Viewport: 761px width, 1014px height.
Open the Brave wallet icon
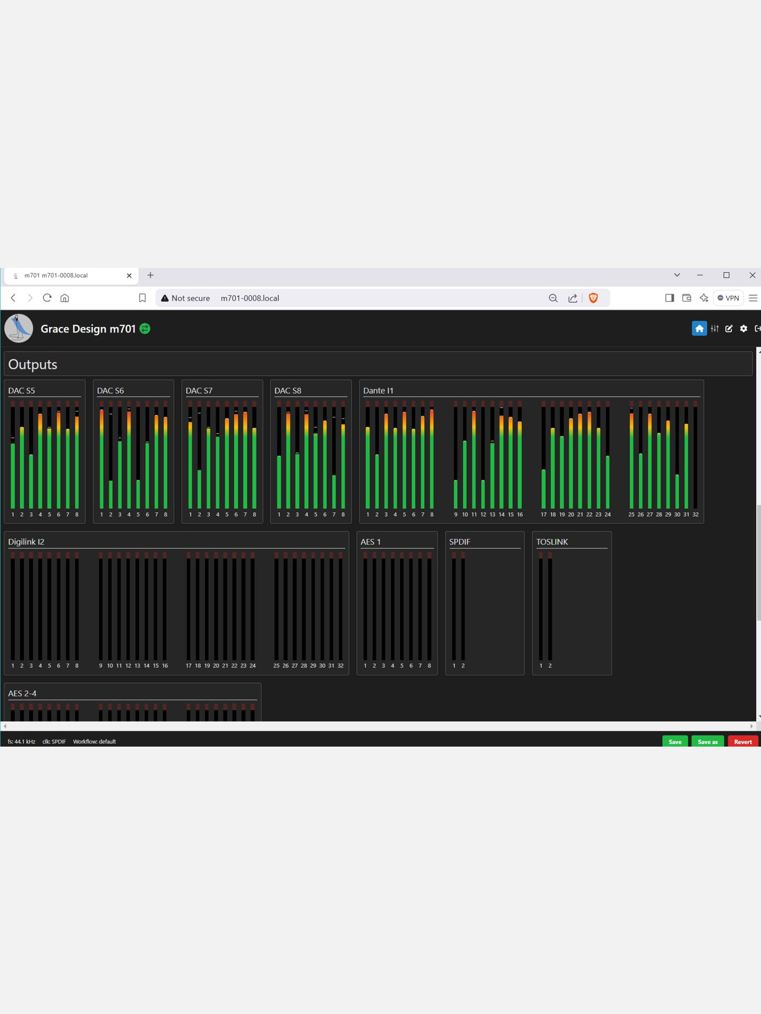tap(687, 298)
